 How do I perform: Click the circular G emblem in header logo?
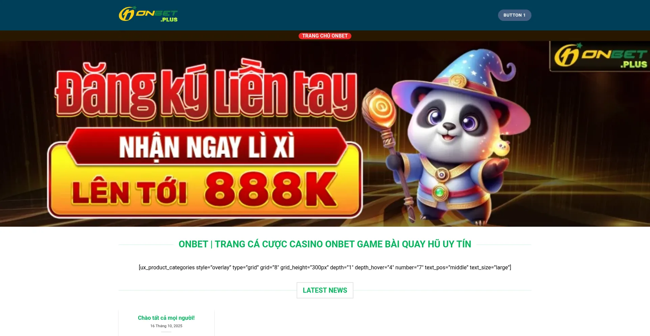pos(127,14)
